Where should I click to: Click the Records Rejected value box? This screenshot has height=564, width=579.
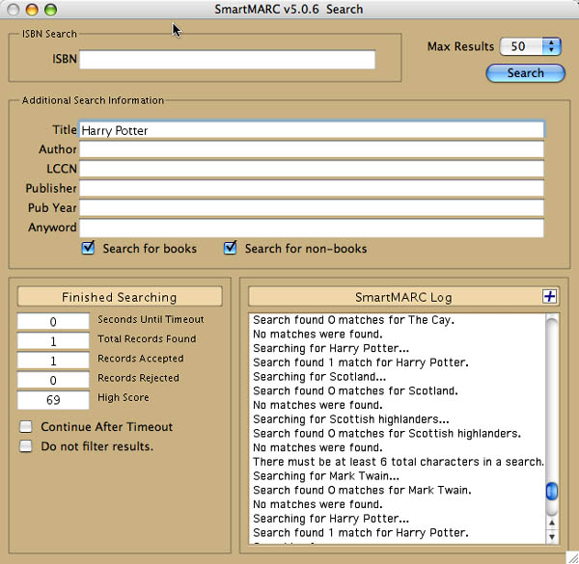point(53,380)
